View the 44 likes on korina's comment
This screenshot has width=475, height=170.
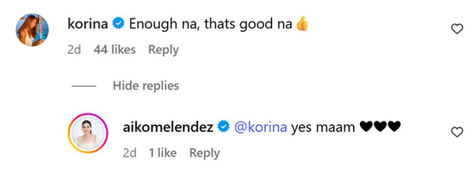pyautogui.click(x=115, y=50)
